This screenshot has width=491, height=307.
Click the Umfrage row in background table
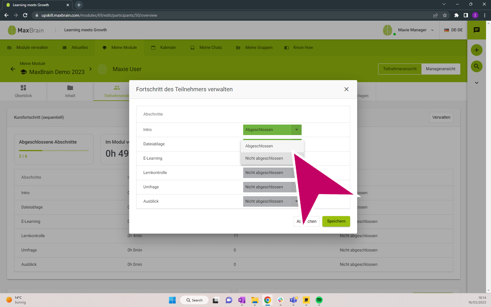tap(234, 250)
